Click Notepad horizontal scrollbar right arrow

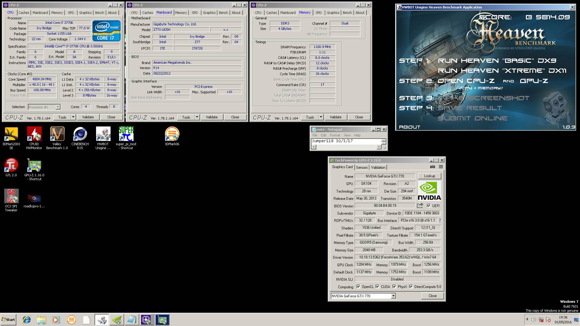click(x=379, y=147)
